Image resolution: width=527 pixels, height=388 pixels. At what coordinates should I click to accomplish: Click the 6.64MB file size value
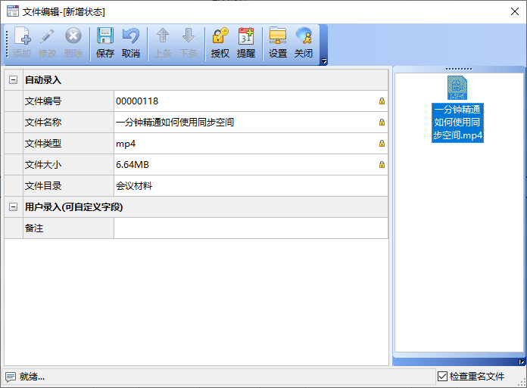(133, 164)
